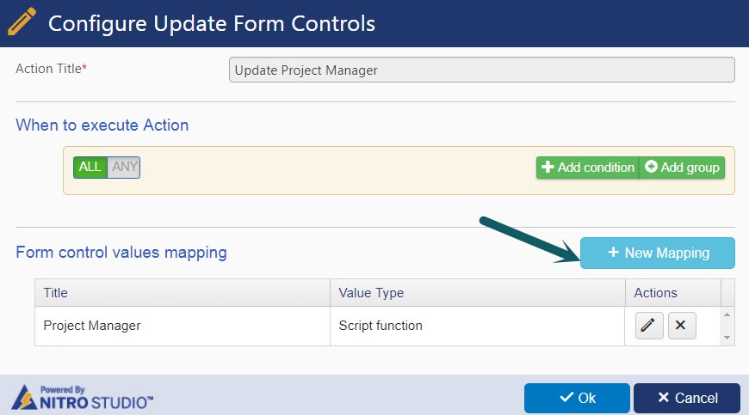Click the New Mapping button
This screenshot has width=749, height=415.
[x=657, y=253]
